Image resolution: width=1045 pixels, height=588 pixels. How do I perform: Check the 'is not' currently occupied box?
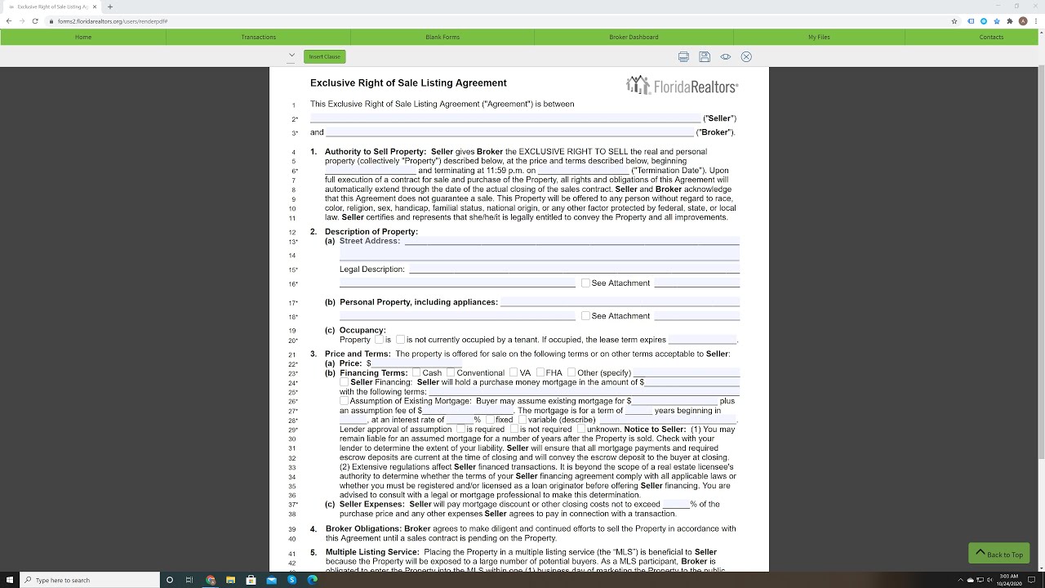tap(400, 339)
